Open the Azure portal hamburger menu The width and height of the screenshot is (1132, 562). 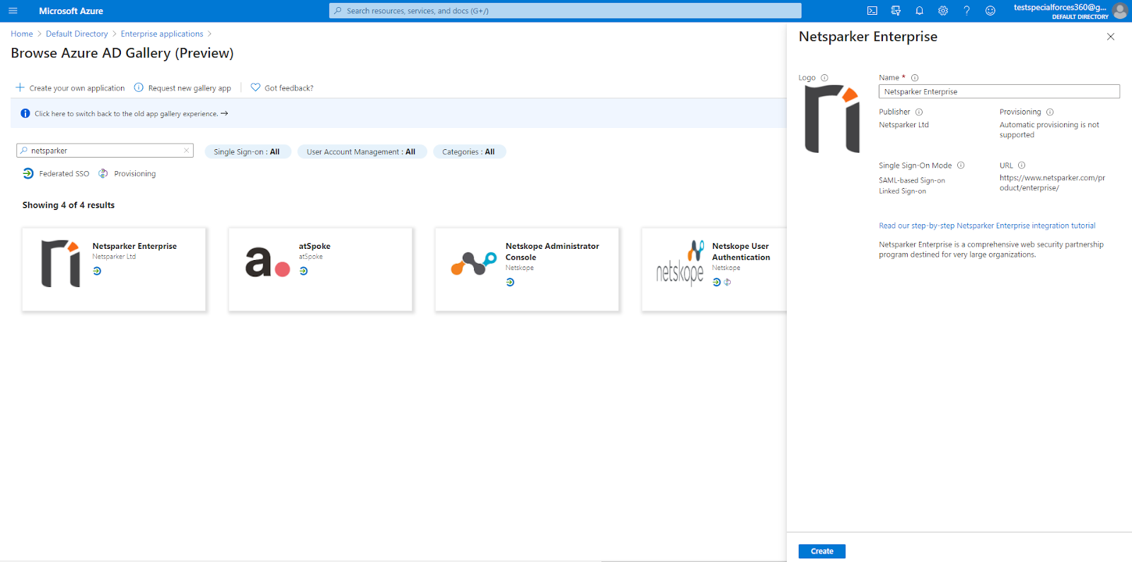point(13,11)
